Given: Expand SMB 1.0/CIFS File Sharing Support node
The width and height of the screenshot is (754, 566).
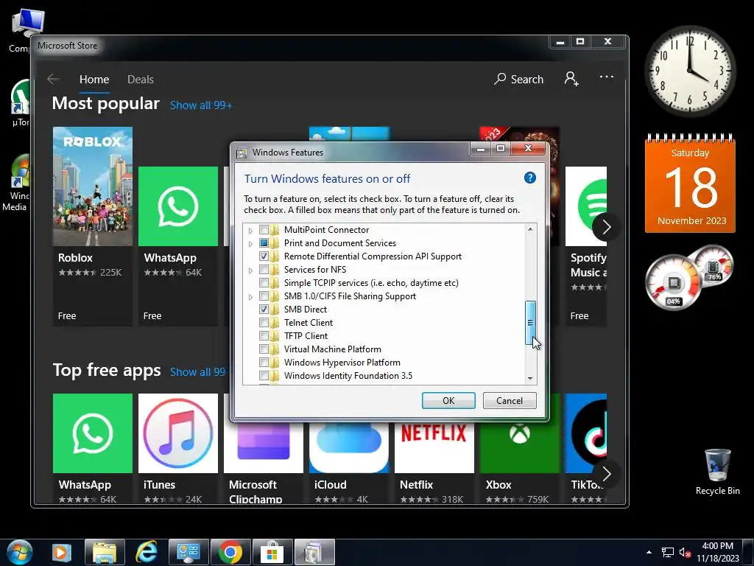Looking at the screenshot, I should pos(250,297).
